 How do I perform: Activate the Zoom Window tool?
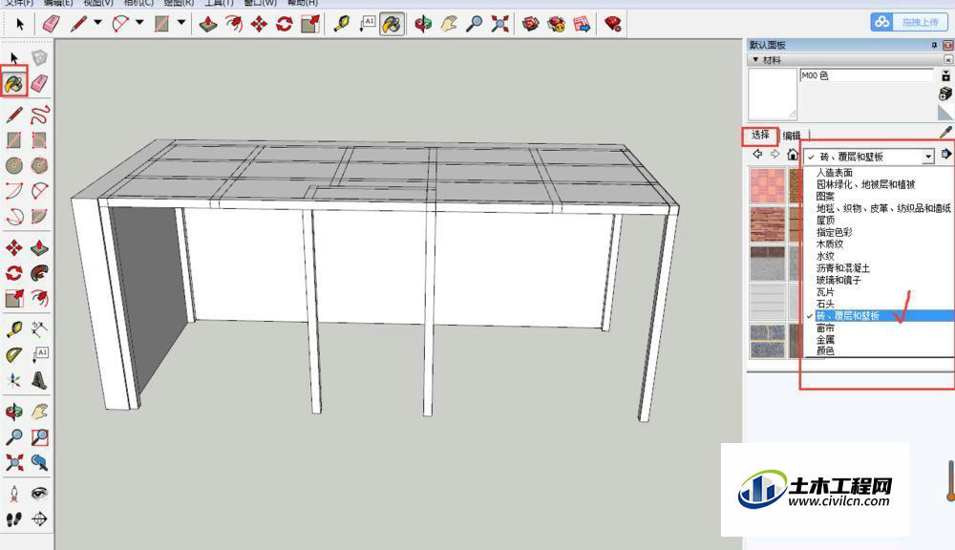39,436
